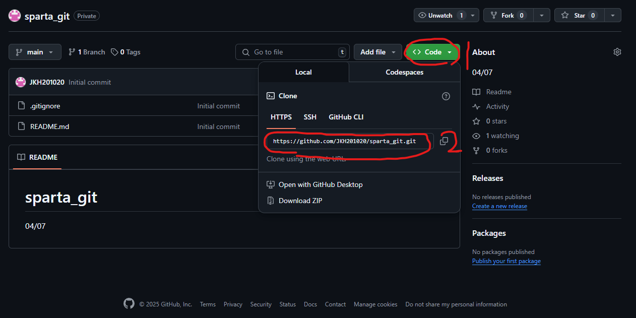636x318 pixels.
Task: Switch to the Local tab
Action: (303, 72)
